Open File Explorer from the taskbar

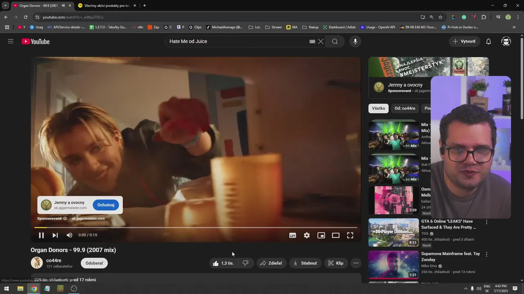point(20,289)
